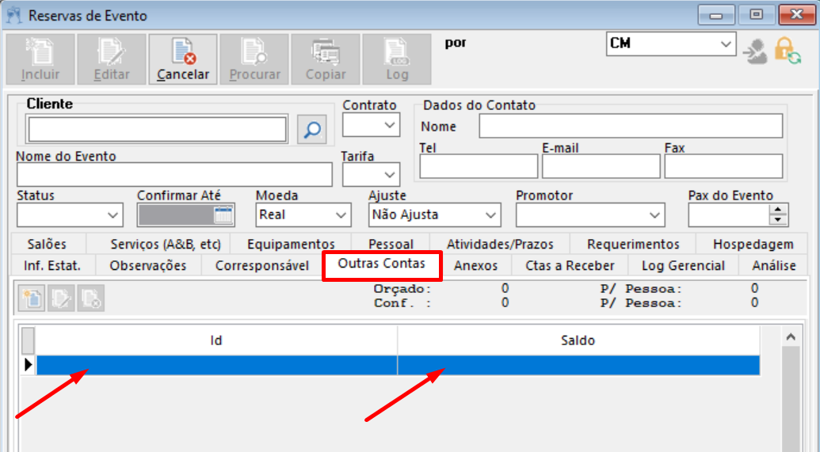Image resolution: width=820 pixels, height=452 pixels.
Task: Open the CM dropdown
Action: pyautogui.click(x=726, y=44)
